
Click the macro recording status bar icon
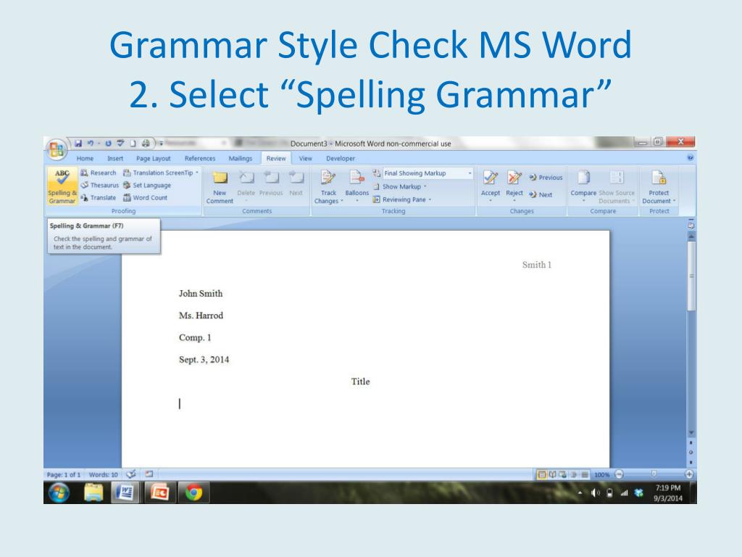point(149,474)
